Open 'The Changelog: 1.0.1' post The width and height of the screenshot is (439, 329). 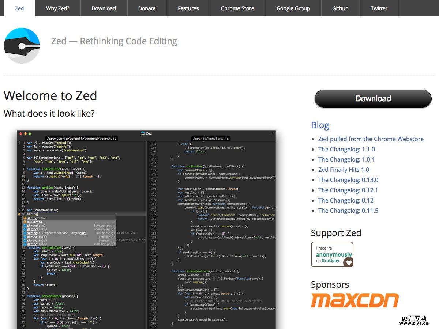[346, 159]
